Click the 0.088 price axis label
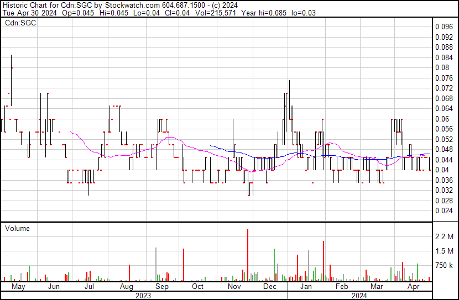The height and width of the screenshot is (300, 459). click(444, 47)
